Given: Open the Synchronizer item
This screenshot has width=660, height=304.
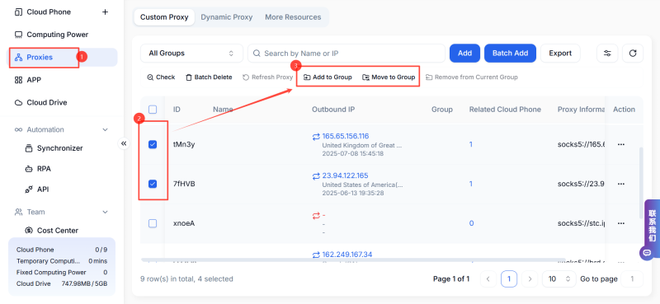Looking at the screenshot, I should [x=59, y=148].
